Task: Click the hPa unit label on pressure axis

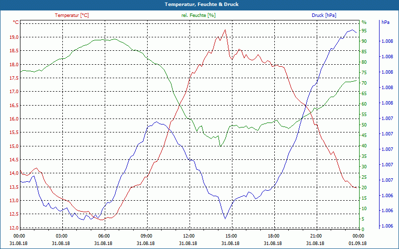Action: click(385, 22)
